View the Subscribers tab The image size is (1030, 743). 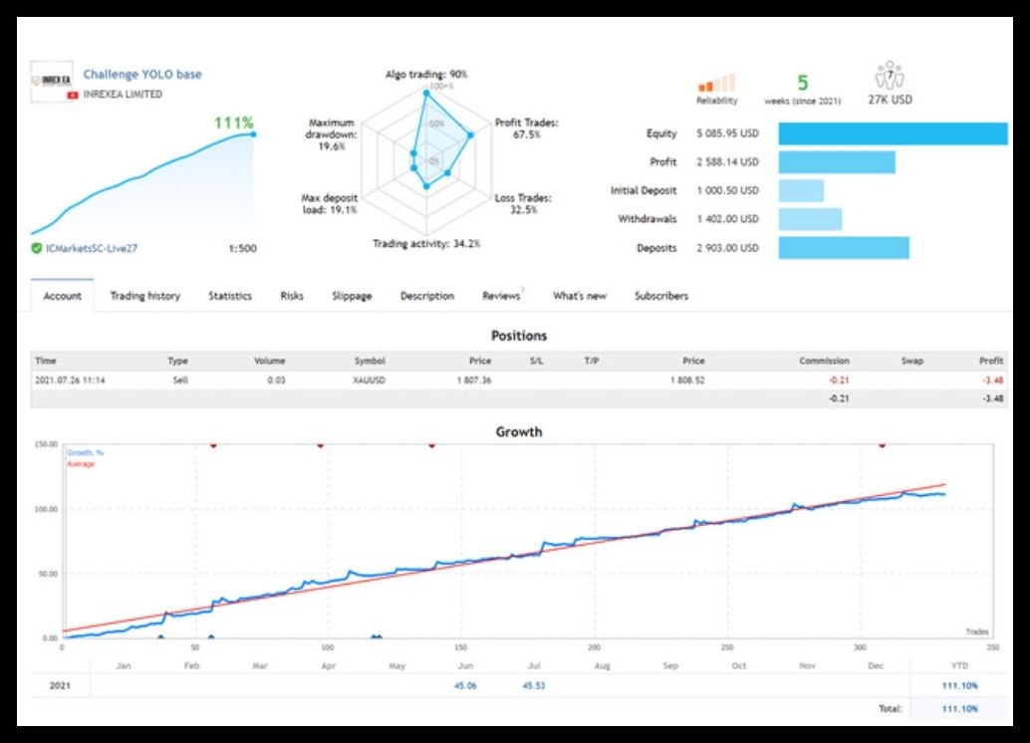point(660,296)
